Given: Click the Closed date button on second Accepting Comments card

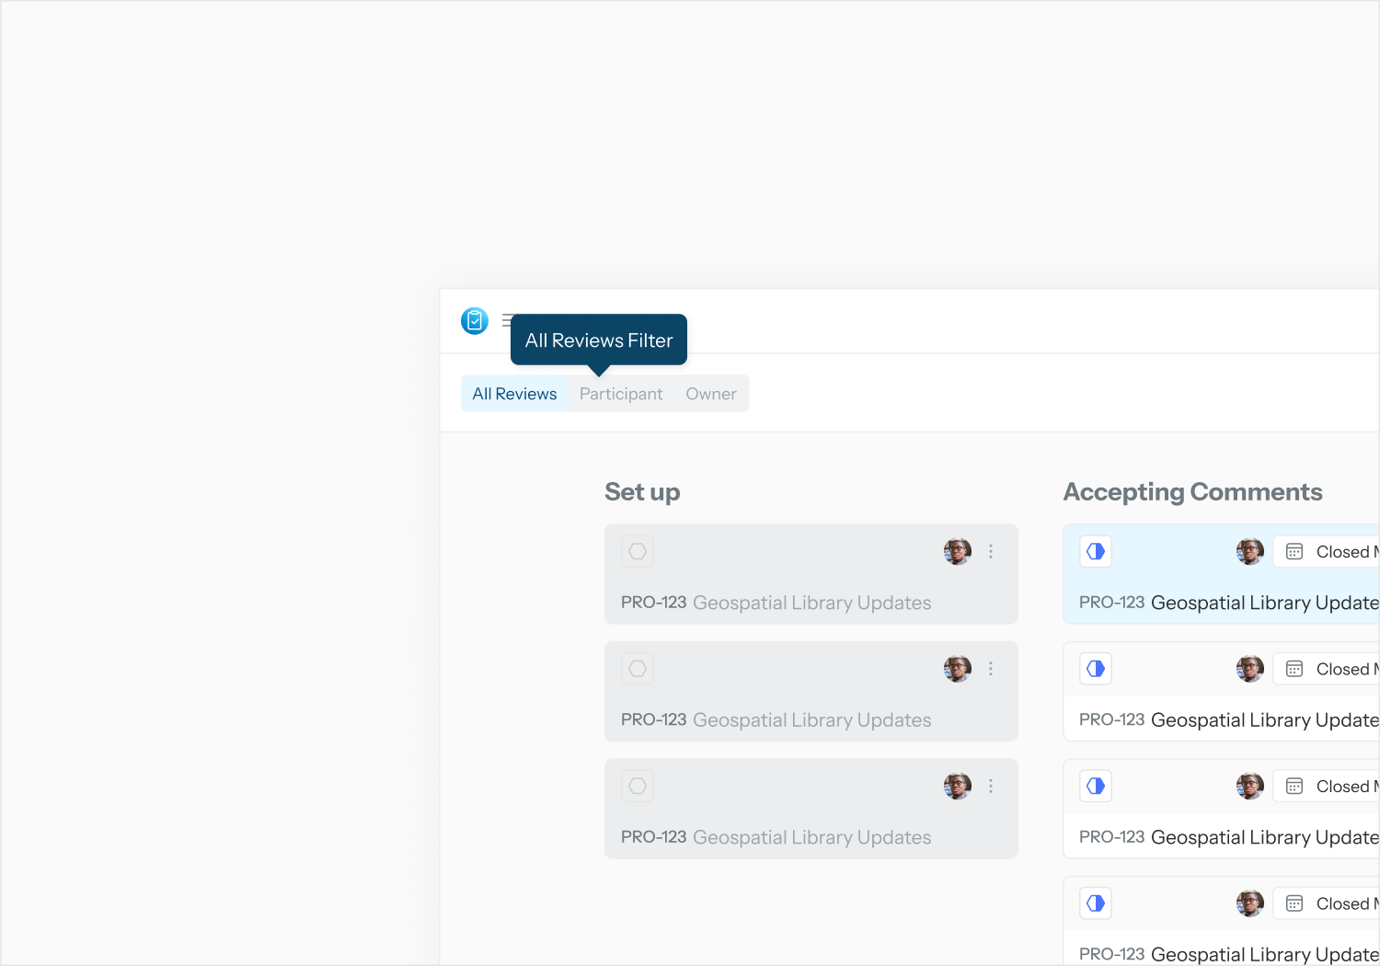Looking at the screenshot, I should (1329, 669).
